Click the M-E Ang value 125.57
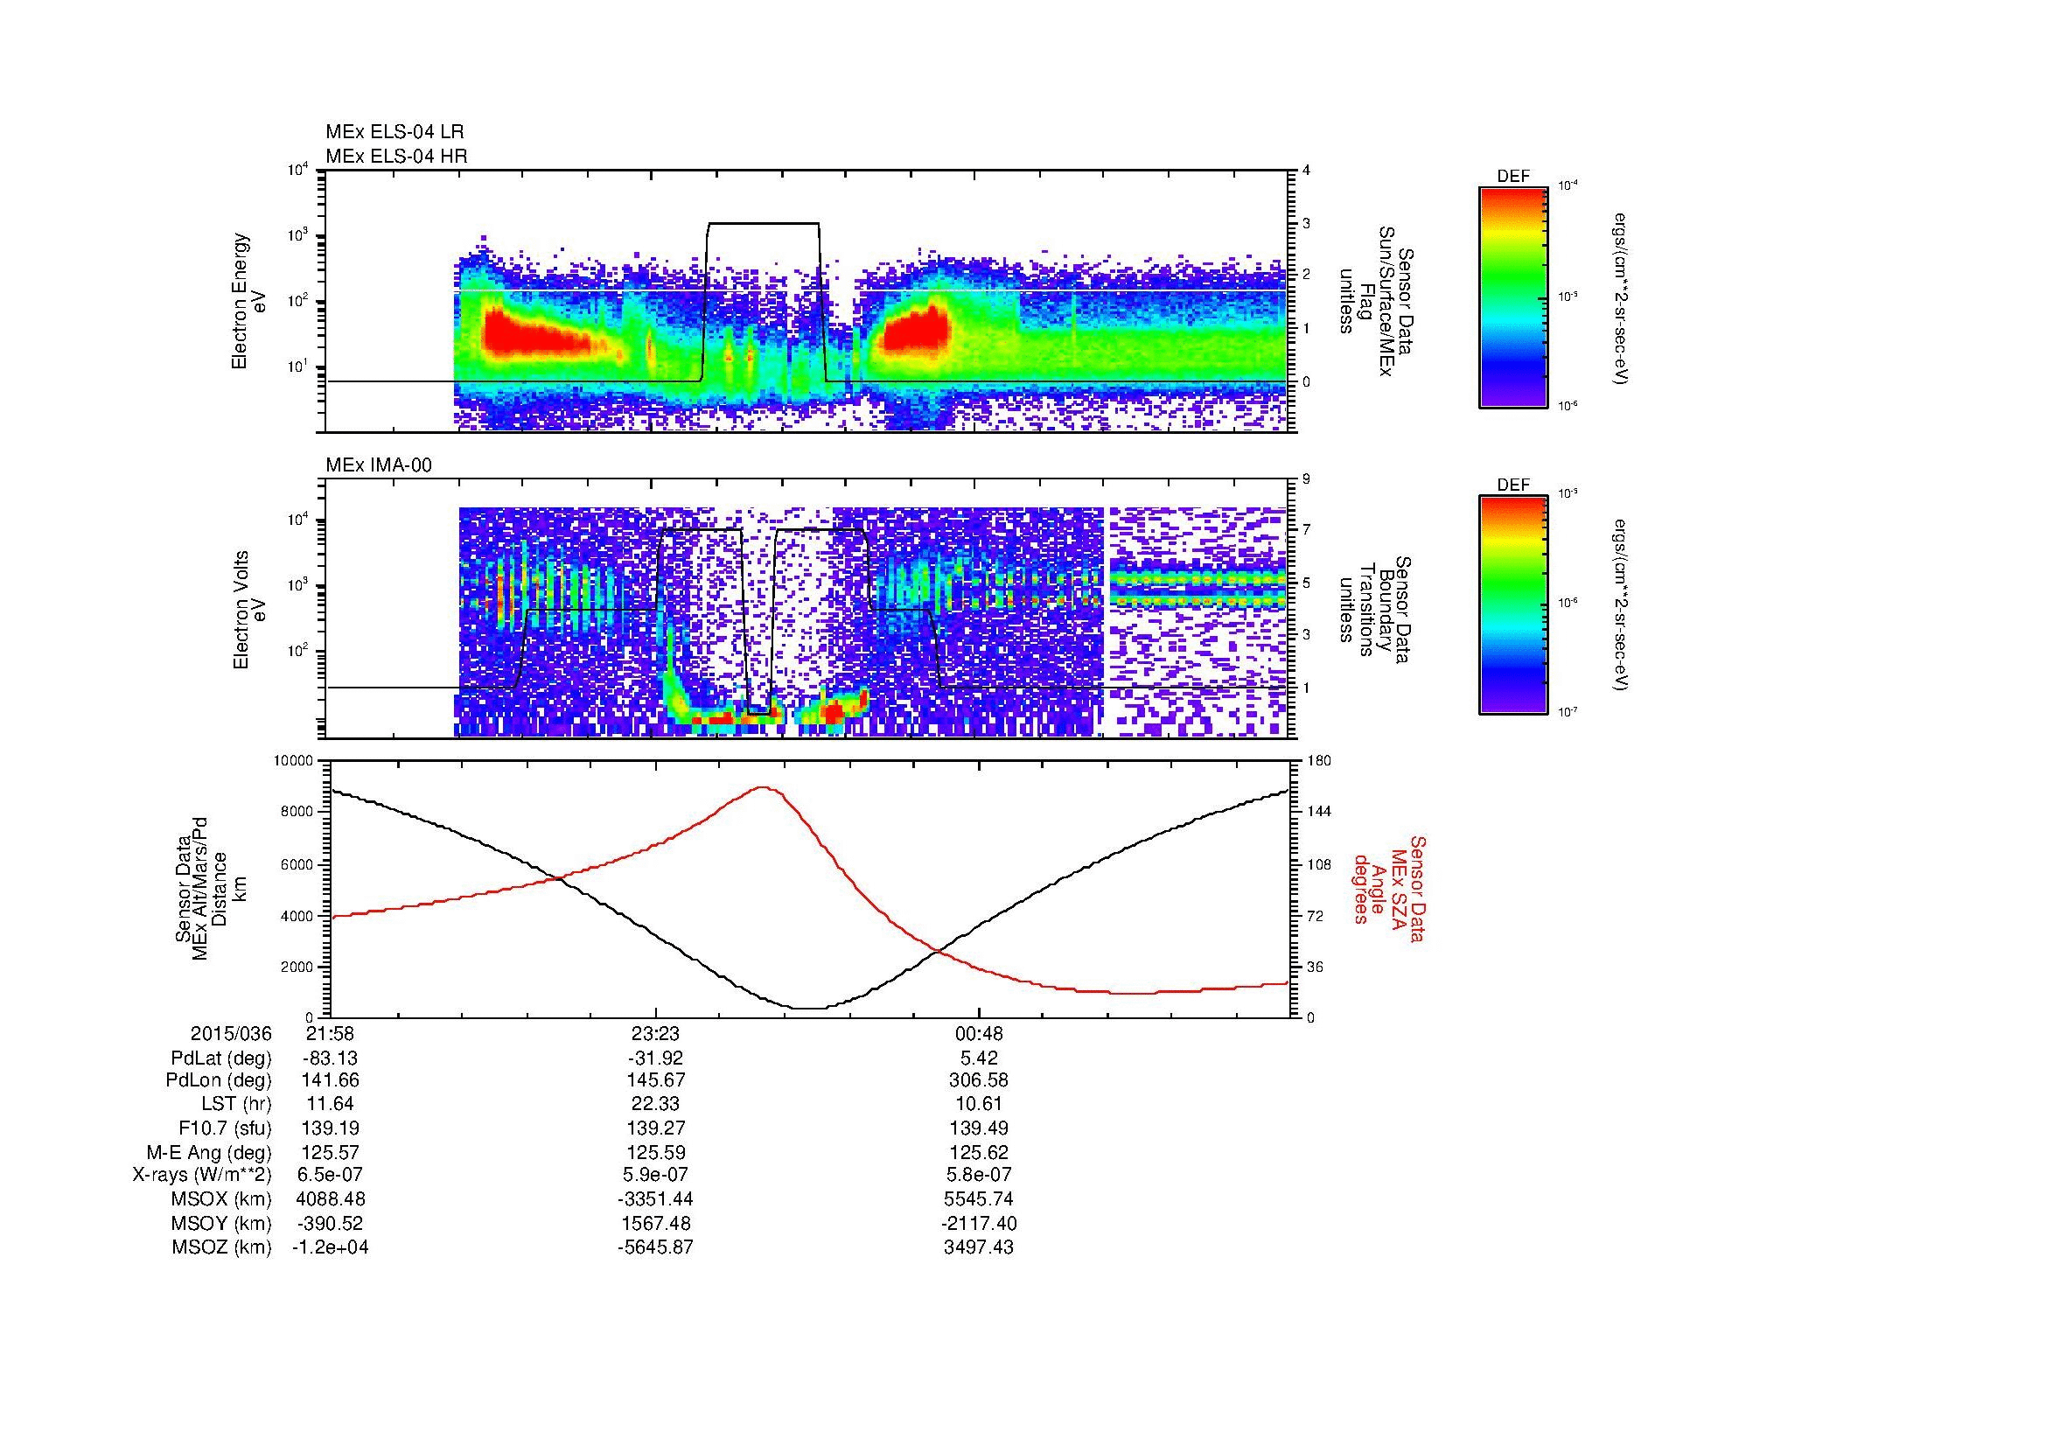Viewport: 2046px width, 1446px height. [x=331, y=1152]
